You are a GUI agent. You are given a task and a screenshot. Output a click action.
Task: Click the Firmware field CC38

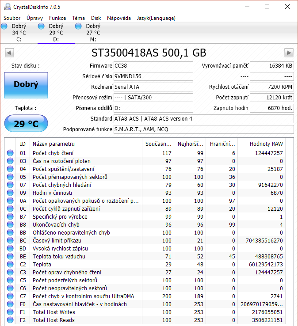click(153, 66)
